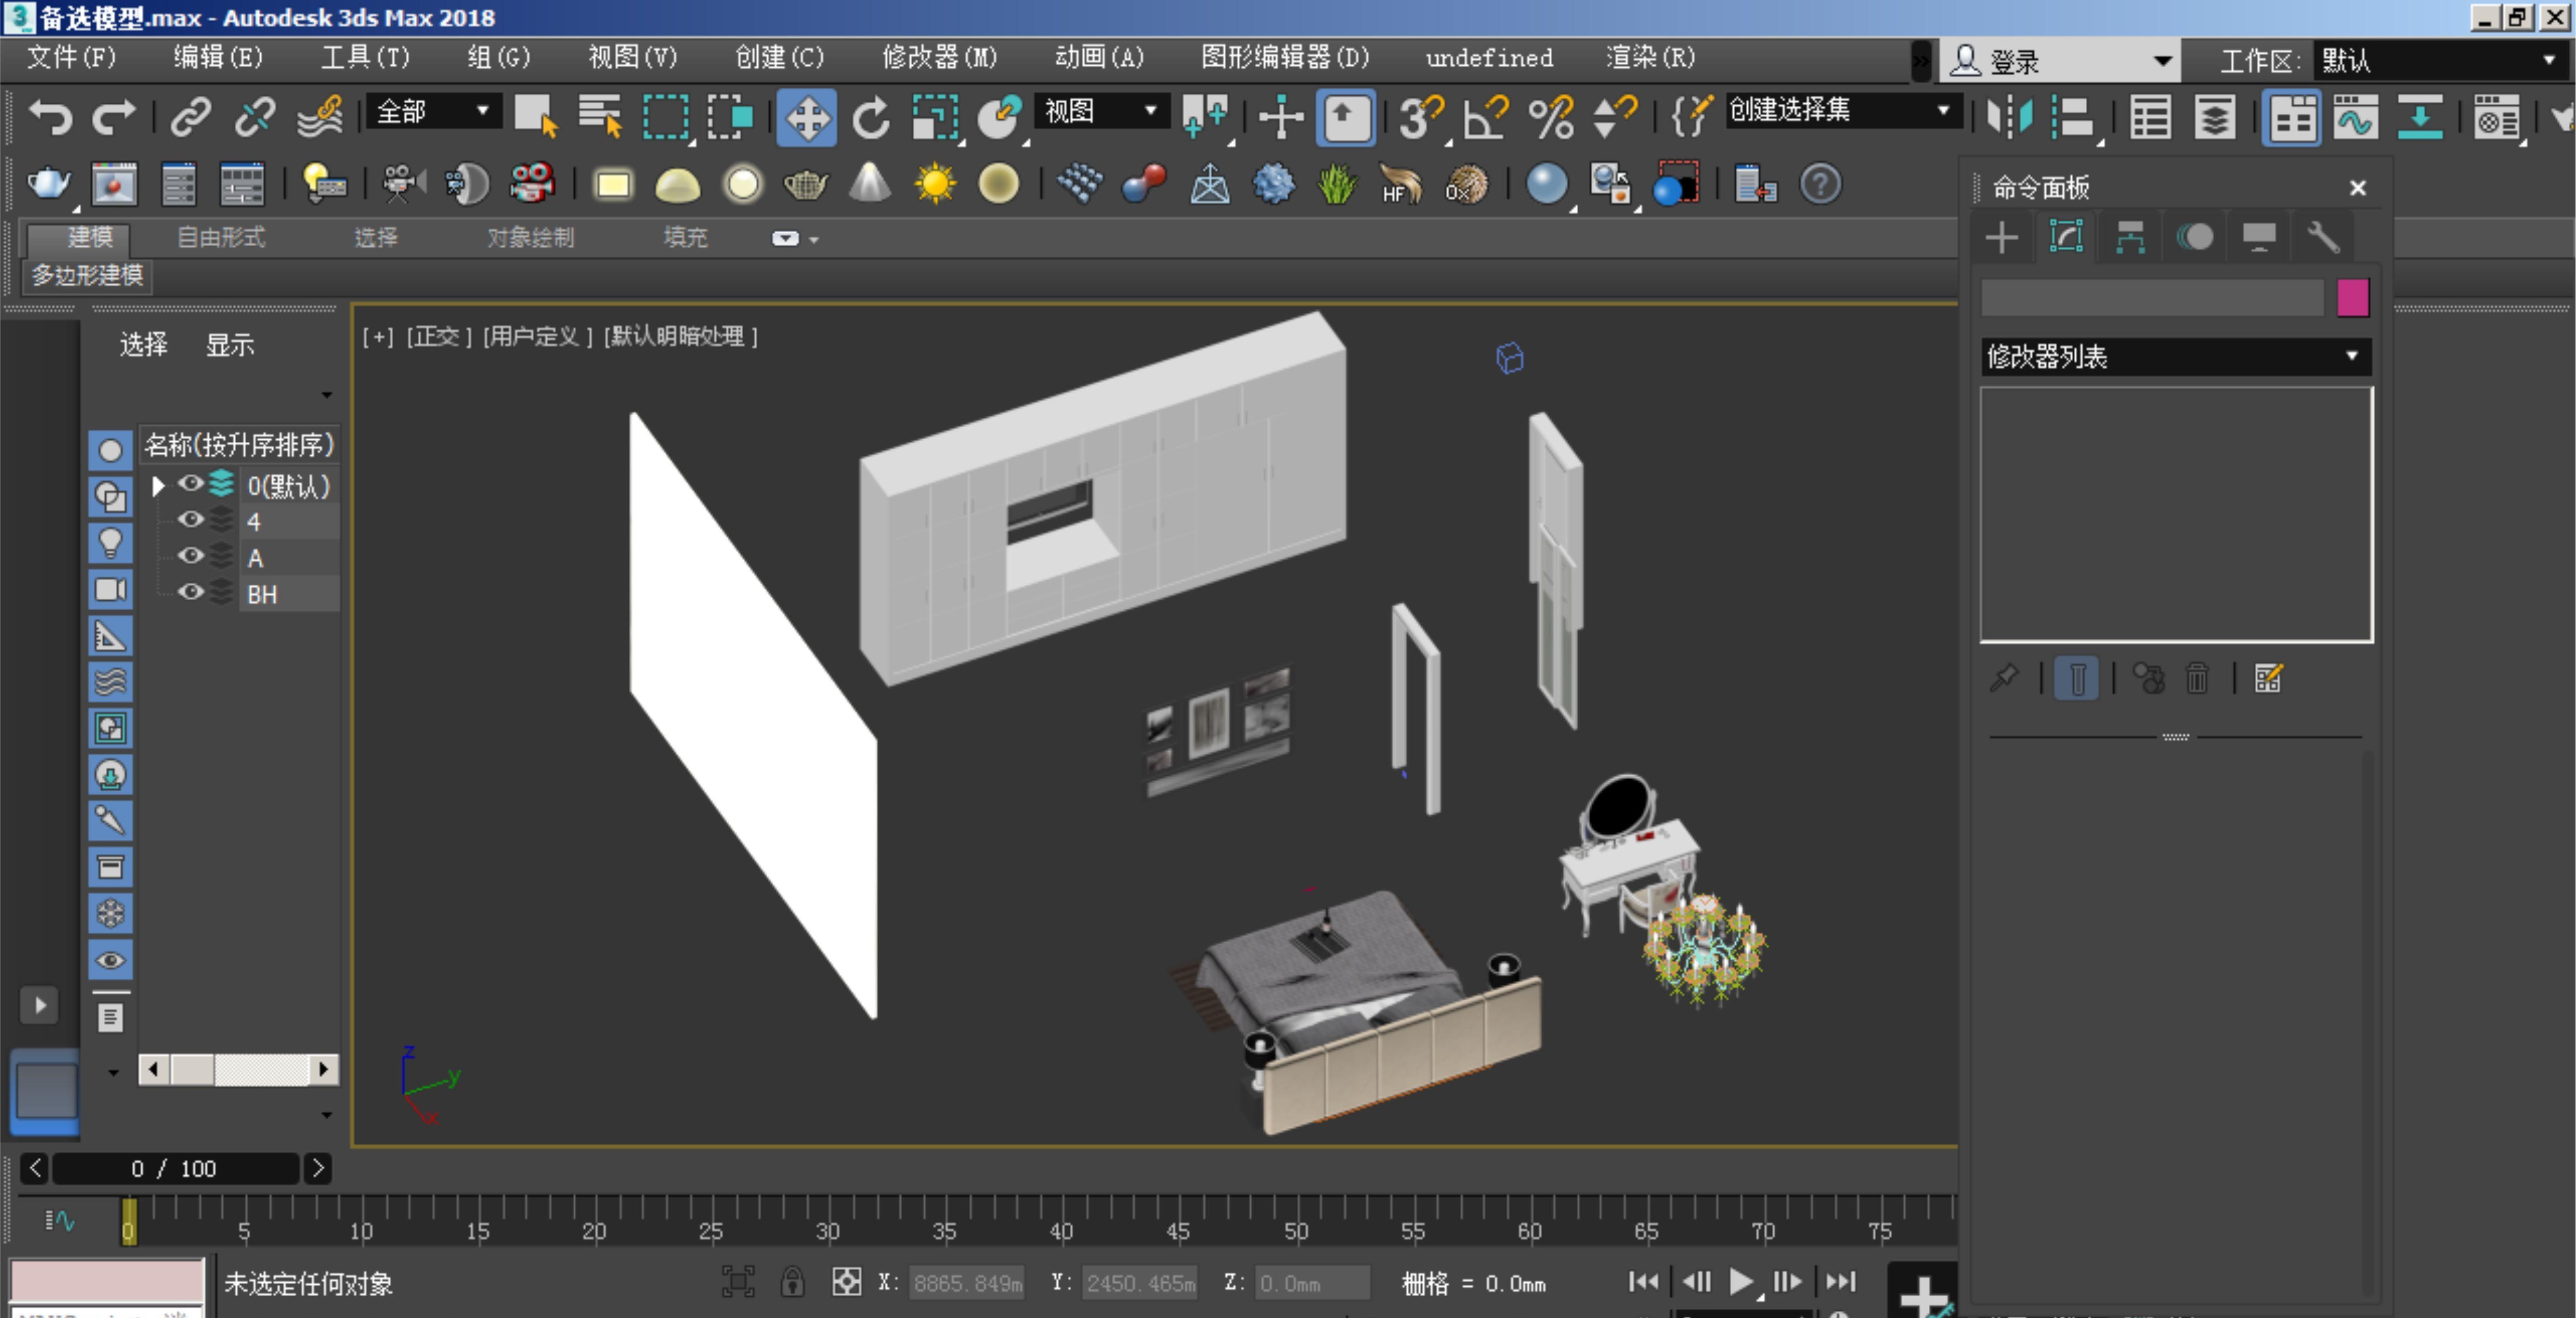This screenshot has height=1318, width=2576.
Task: Activate Select and Scale tool
Action: click(936, 118)
